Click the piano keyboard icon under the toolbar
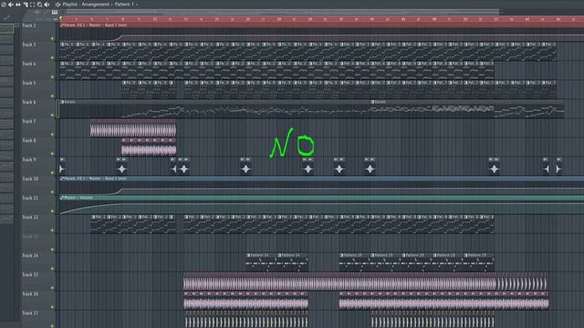The width and height of the screenshot is (584, 328). click(55, 12)
